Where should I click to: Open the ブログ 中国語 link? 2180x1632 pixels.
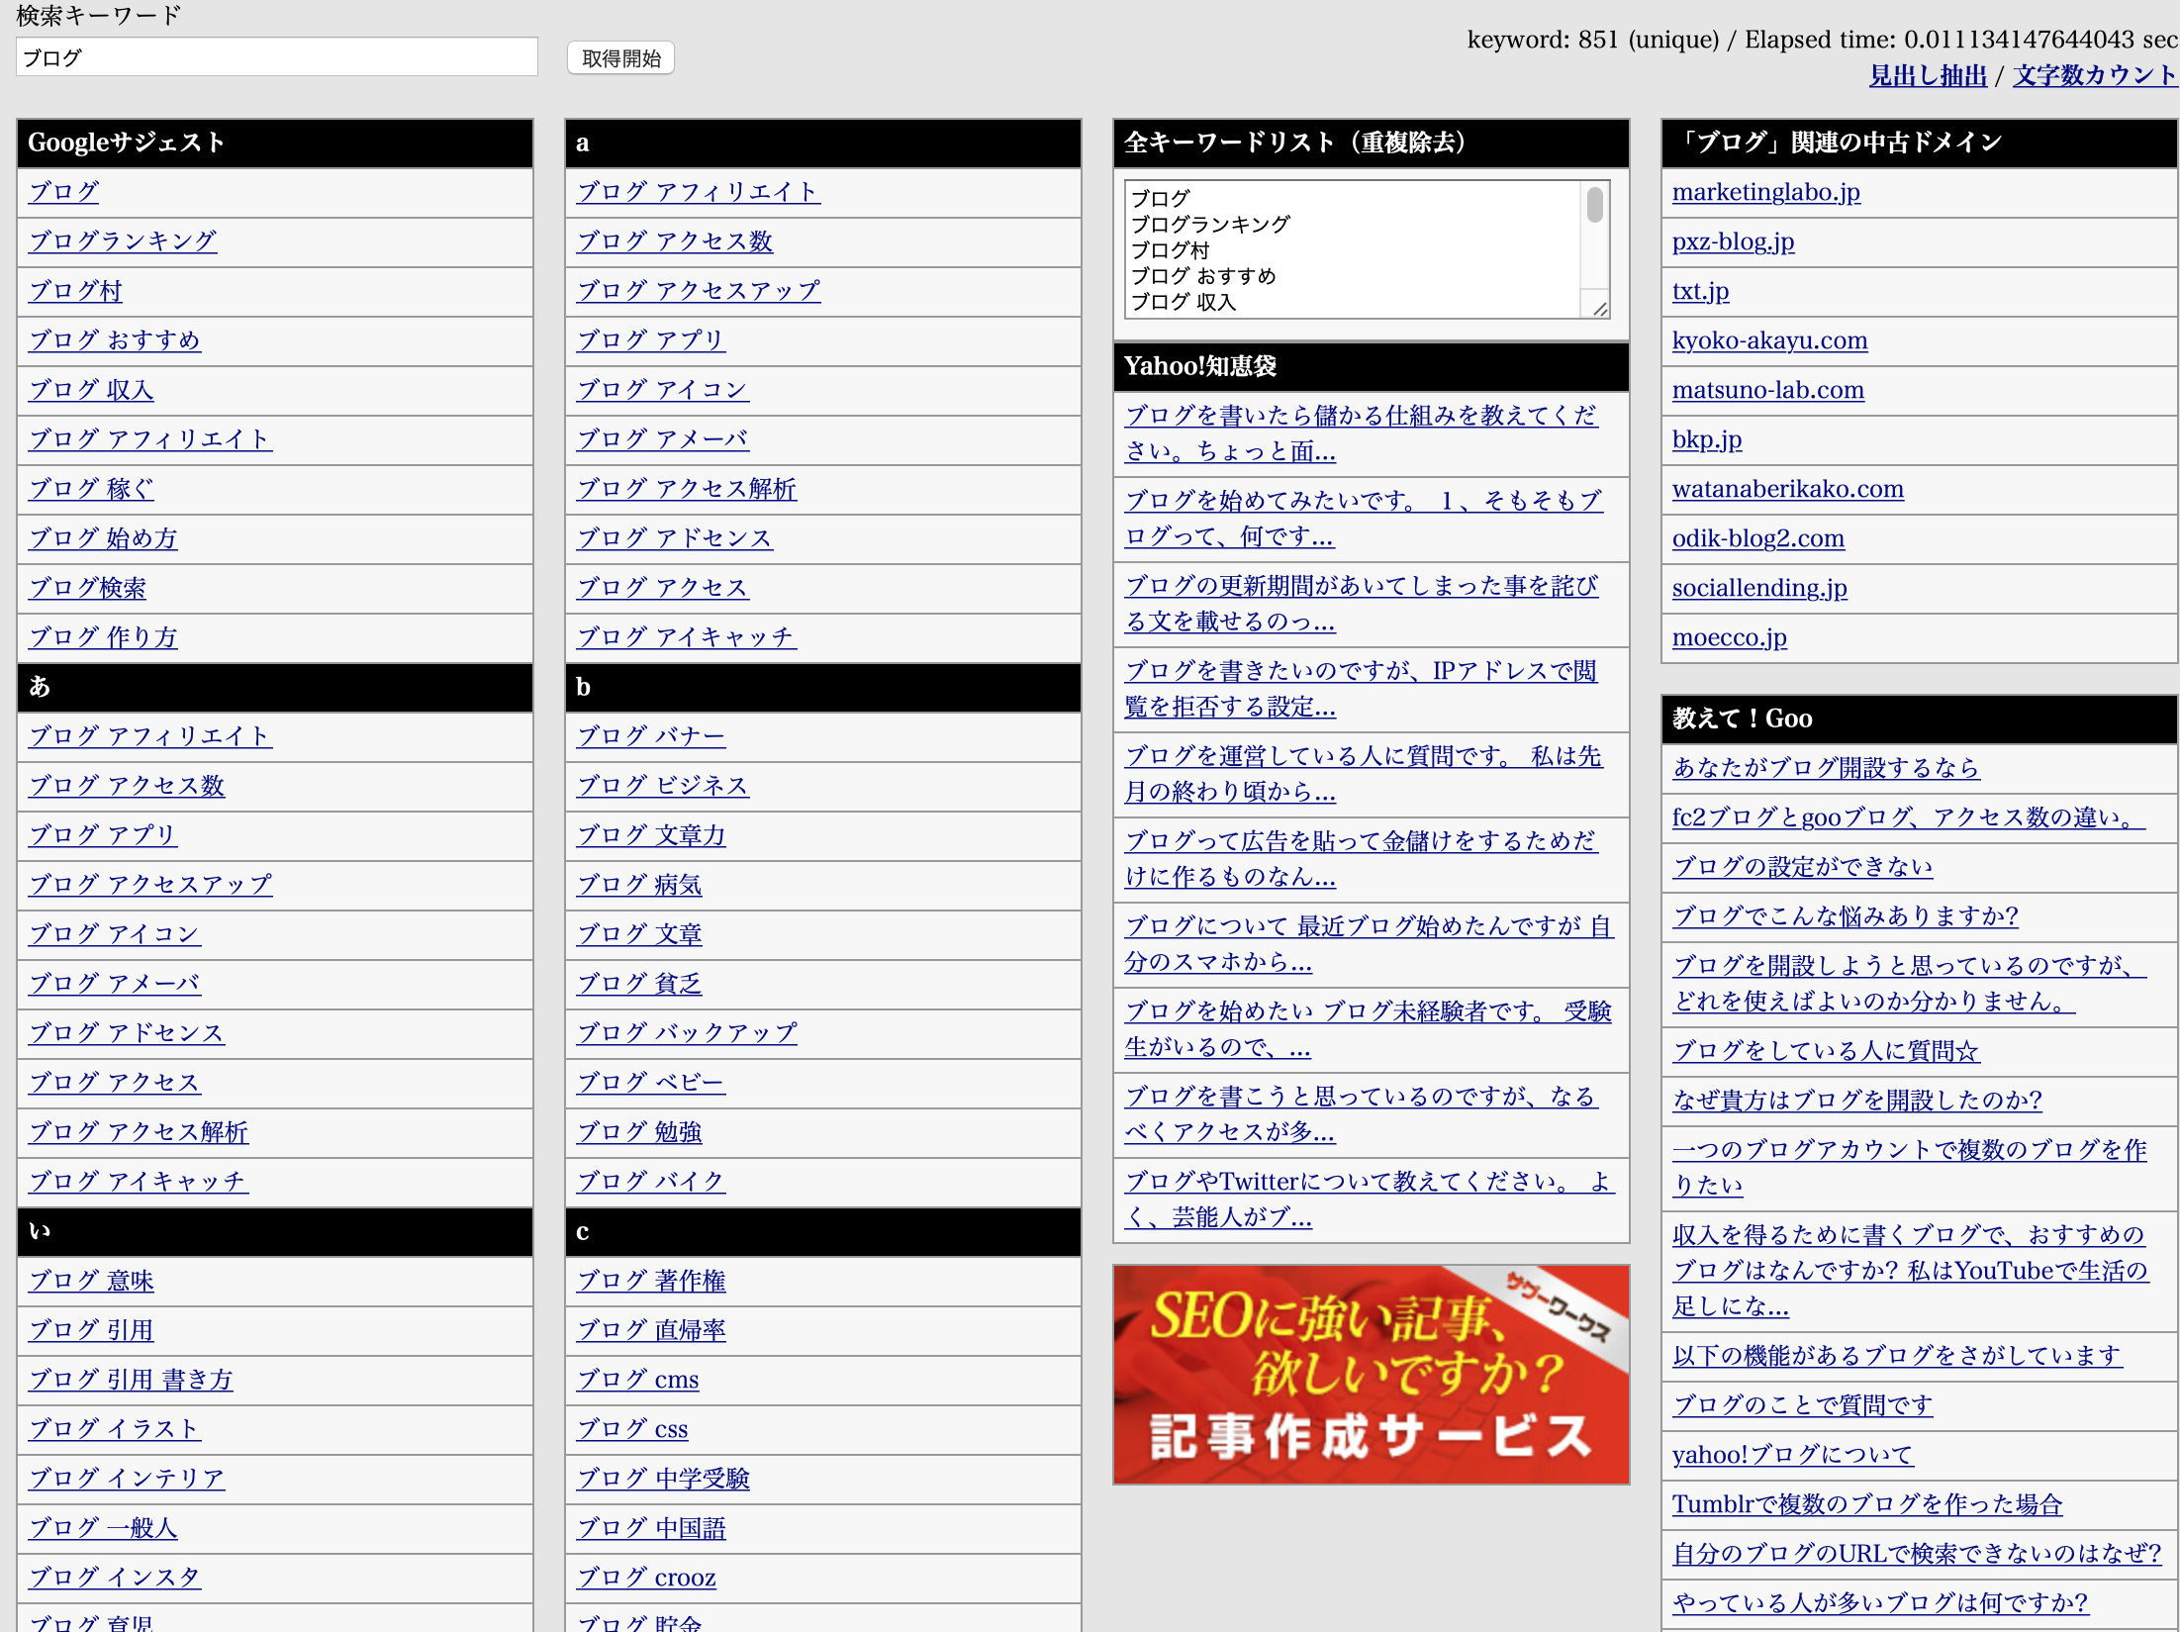651,1528
